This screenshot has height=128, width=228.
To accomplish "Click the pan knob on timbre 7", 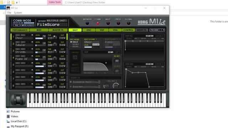I will (x=55, y=79).
